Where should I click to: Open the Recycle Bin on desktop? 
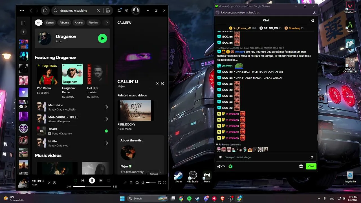tap(350, 177)
